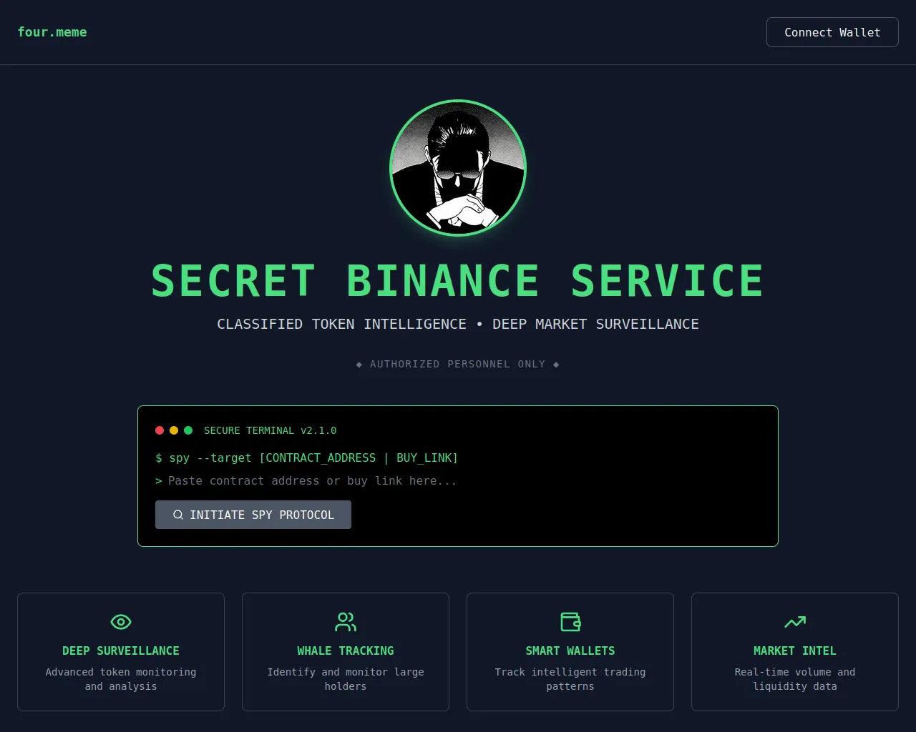Click the agent avatar image
Viewport: 916px width, 732px height.
tap(458, 168)
